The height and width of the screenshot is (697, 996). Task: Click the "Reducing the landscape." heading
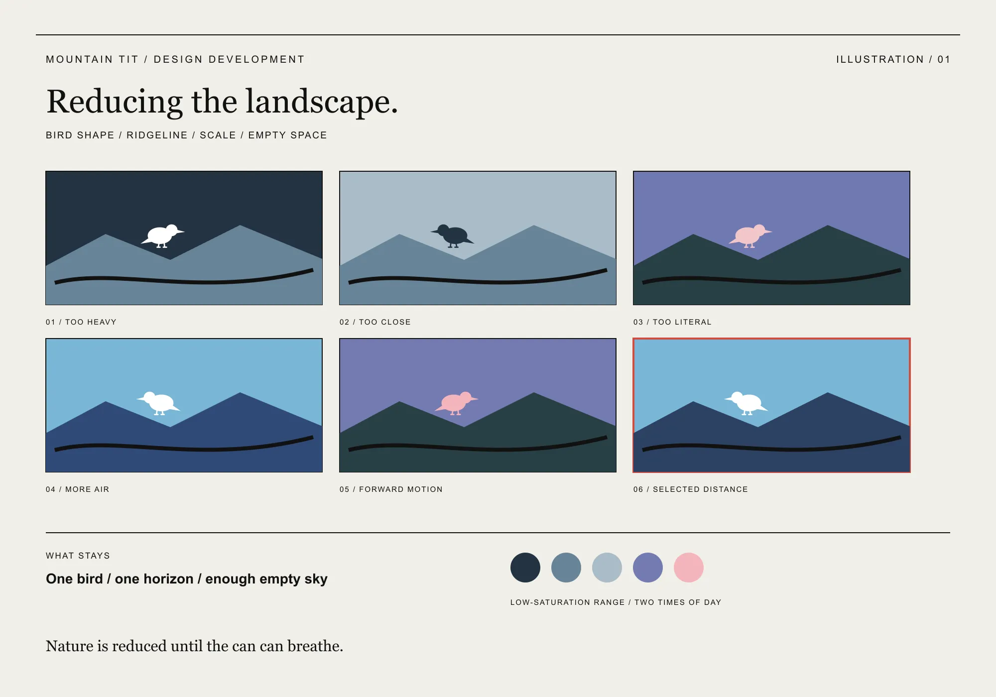click(x=222, y=102)
